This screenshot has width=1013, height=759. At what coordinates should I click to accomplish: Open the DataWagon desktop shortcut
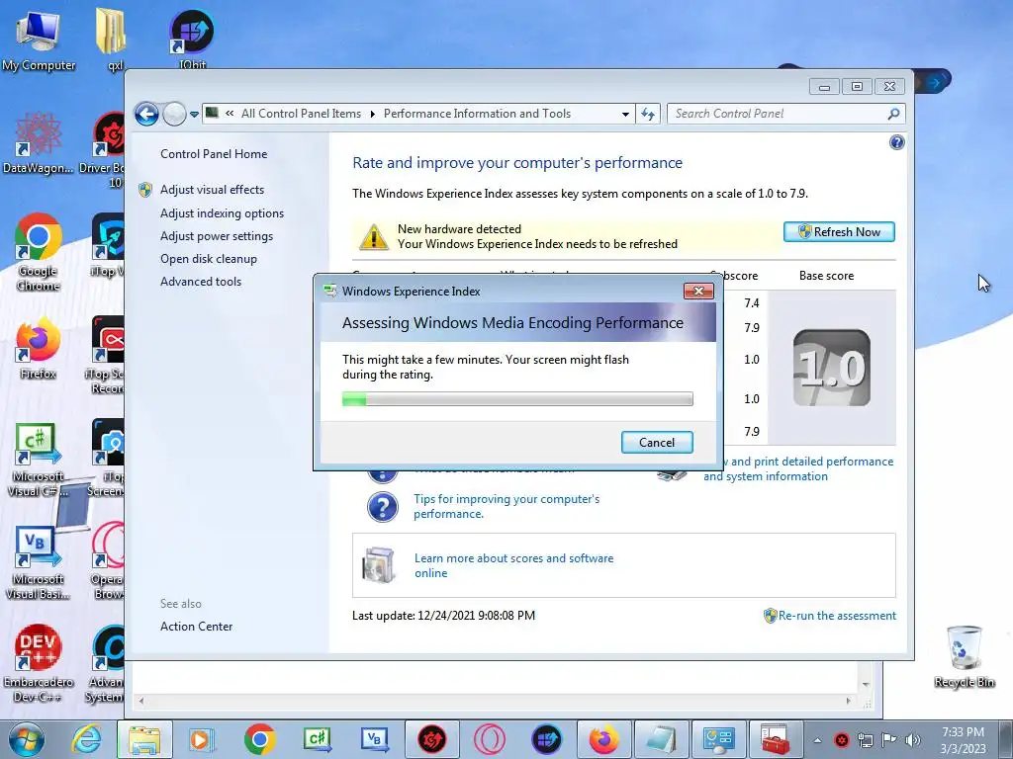coord(39,143)
